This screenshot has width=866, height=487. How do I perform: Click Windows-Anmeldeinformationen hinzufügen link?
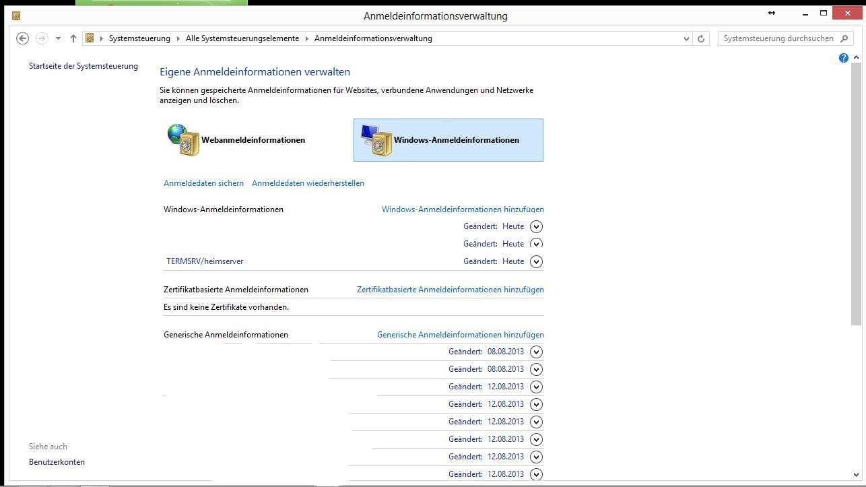point(463,209)
